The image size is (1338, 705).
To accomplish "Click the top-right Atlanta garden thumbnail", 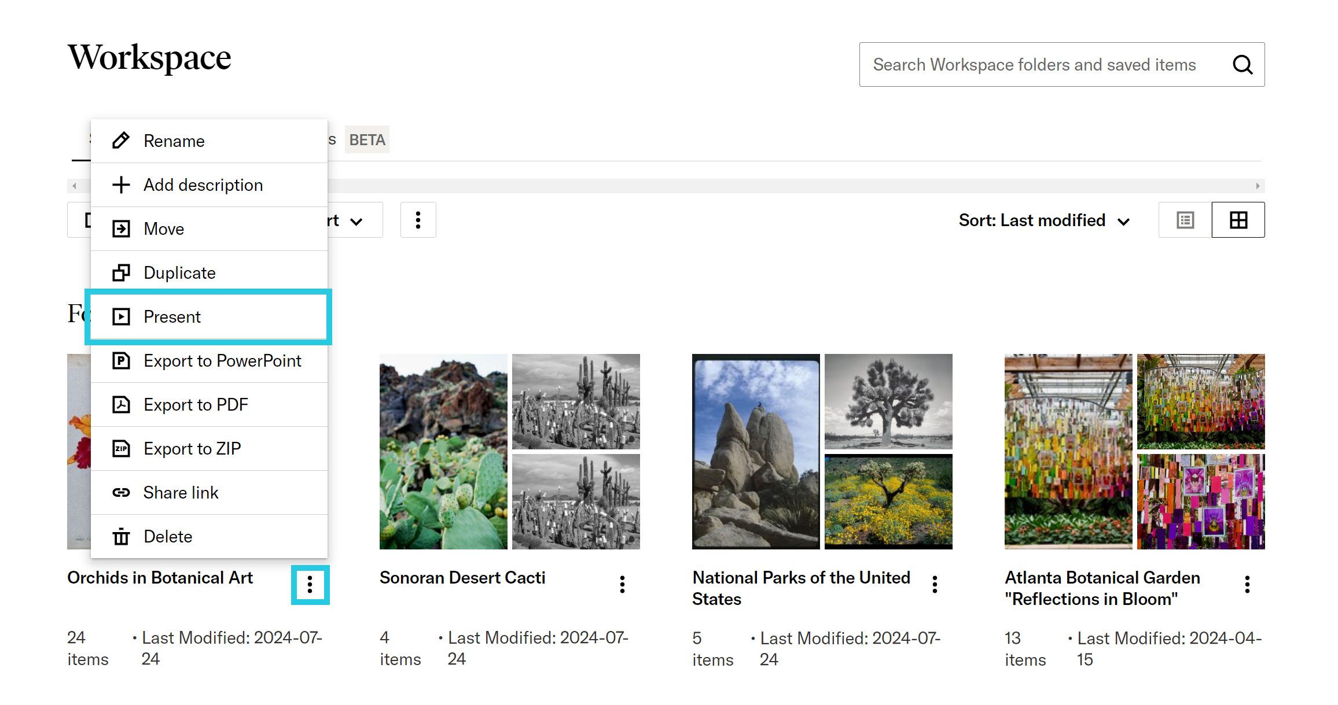I will click(x=1201, y=401).
